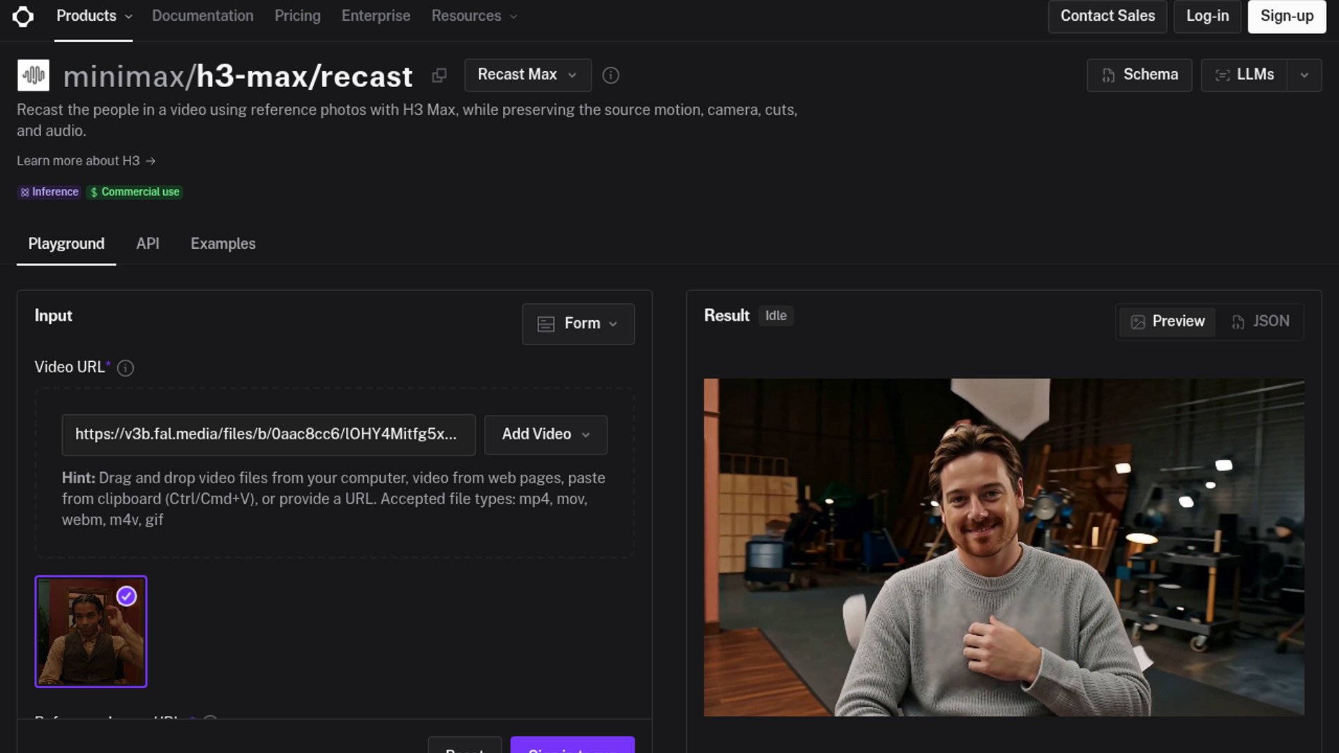This screenshot has height=753, width=1339.
Task: Go to the Documentation page
Action: pos(203,16)
